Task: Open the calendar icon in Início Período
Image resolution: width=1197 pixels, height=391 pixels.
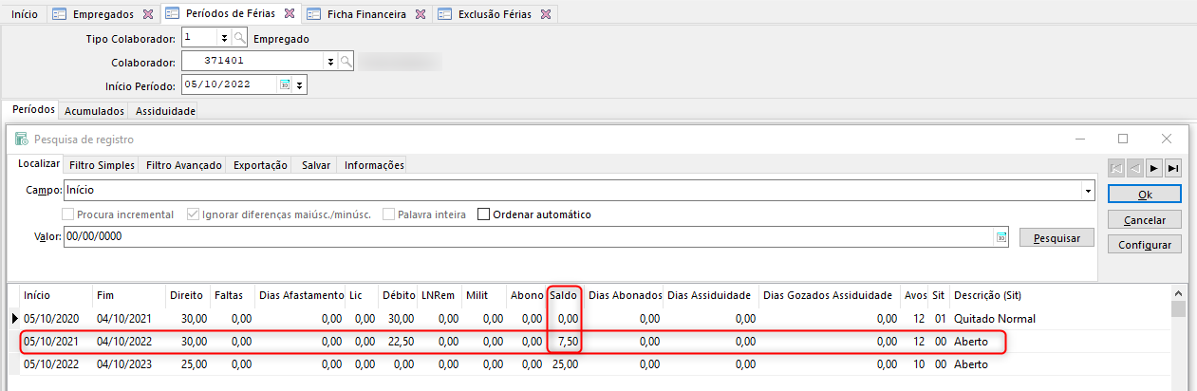Action: [x=284, y=84]
